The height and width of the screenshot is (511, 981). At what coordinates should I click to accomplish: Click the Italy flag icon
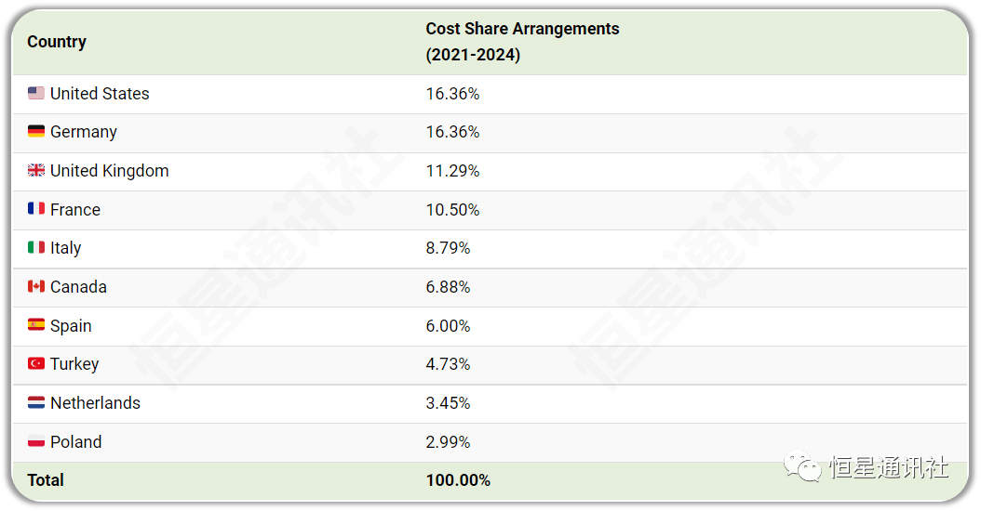[36, 247]
